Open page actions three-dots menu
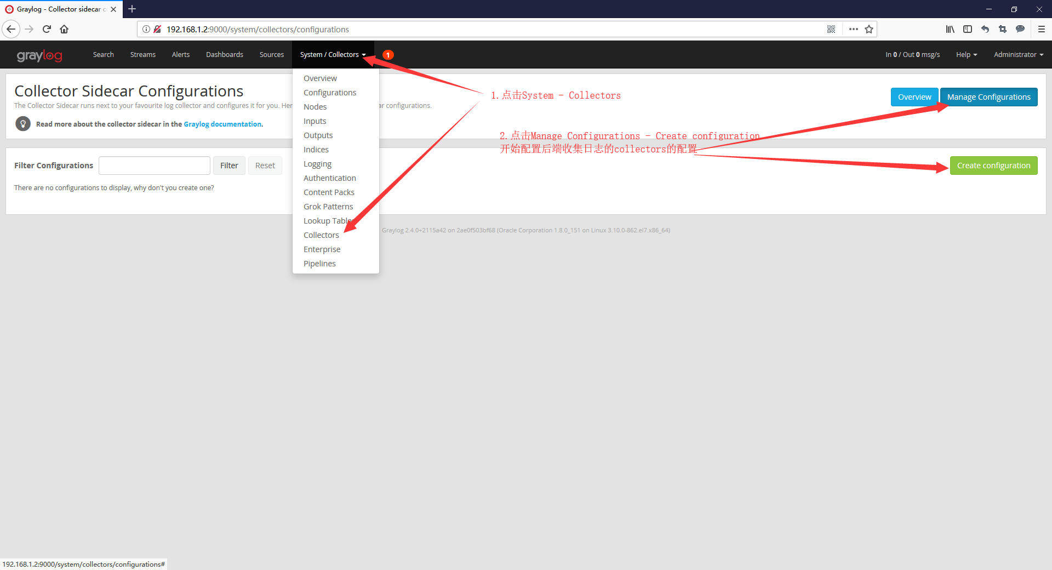 [x=853, y=29]
